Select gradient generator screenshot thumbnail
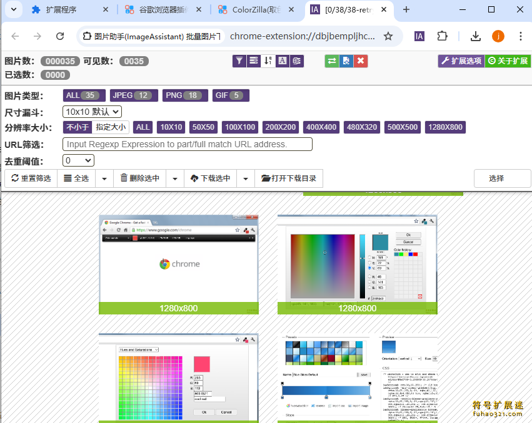This screenshot has height=423, width=532. pos(357,378)
